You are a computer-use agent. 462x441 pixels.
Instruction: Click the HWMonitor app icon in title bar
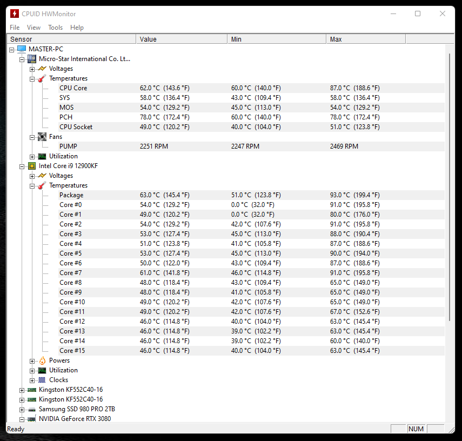(14, 14)
